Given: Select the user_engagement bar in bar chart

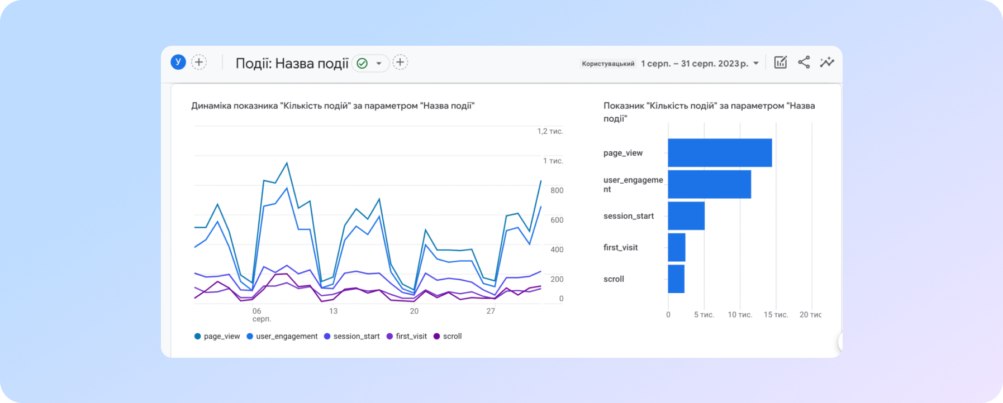Looking at the screenshot, I should coord(709,184).
